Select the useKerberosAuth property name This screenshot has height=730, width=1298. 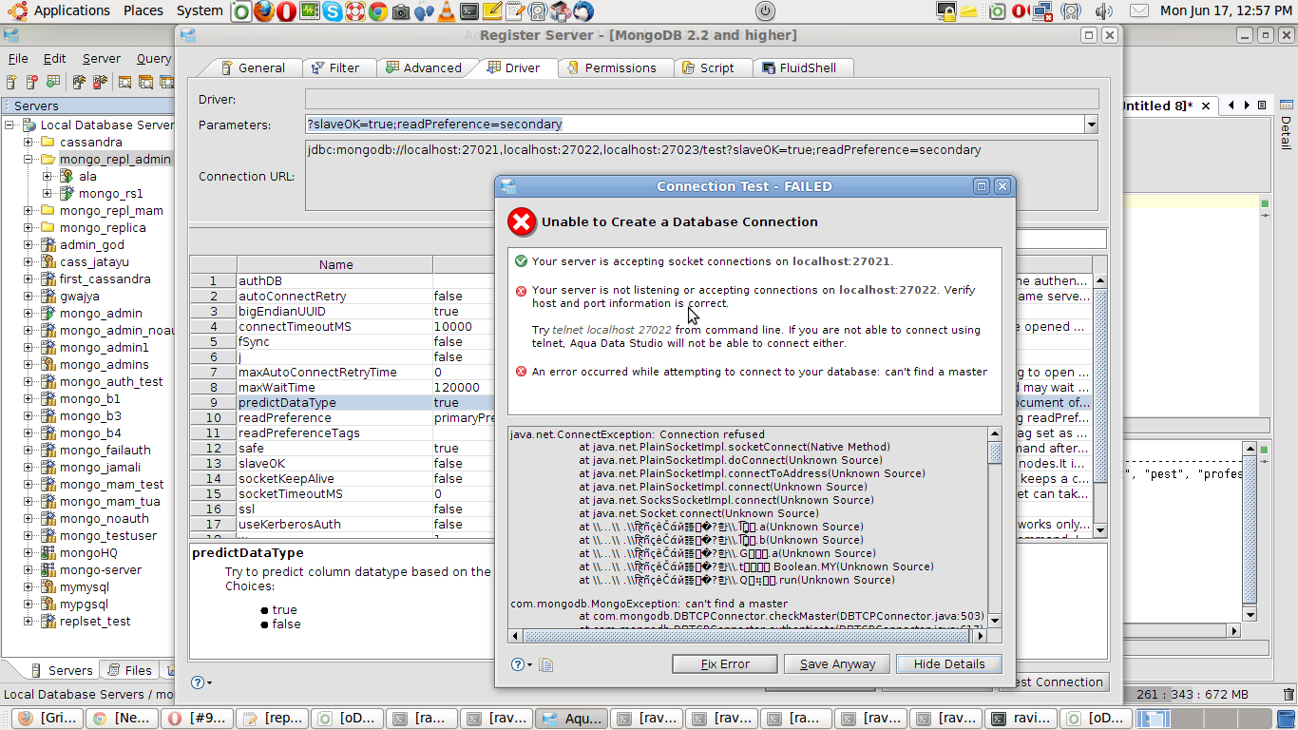(x=290, y=525)
